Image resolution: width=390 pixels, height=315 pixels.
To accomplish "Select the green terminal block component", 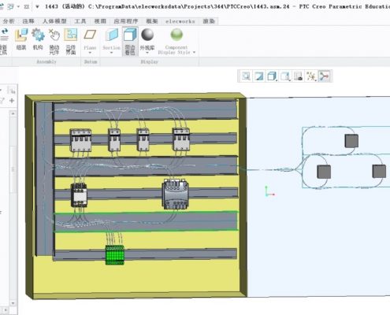I will (114, 255).
